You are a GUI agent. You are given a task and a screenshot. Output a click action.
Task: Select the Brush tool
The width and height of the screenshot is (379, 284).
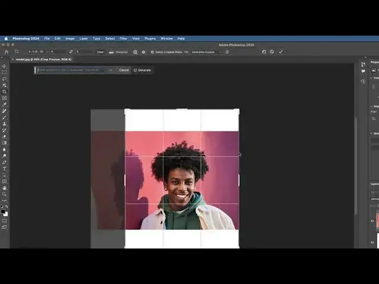pyautogui.click(x=4, y=117)
